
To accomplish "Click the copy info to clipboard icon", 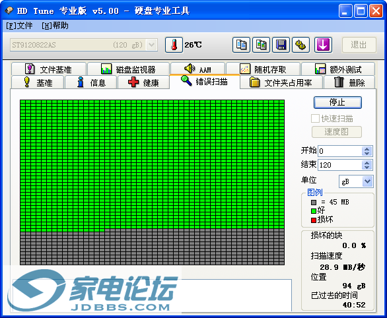I will pos(241,45).
